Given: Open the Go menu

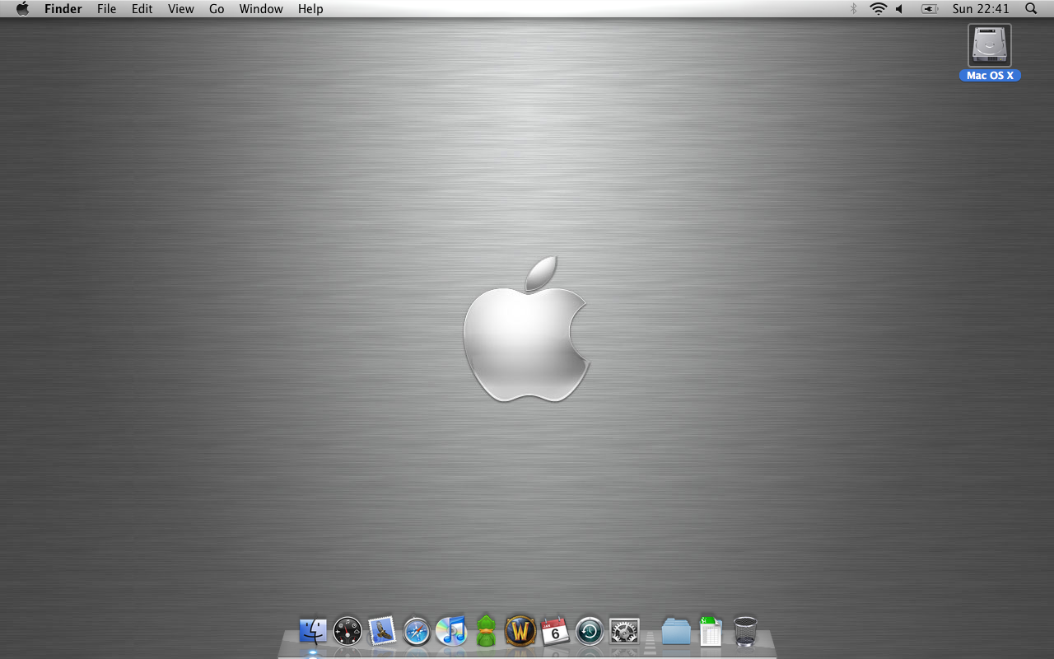Looking at the screenshot, I should coord(217,9).
